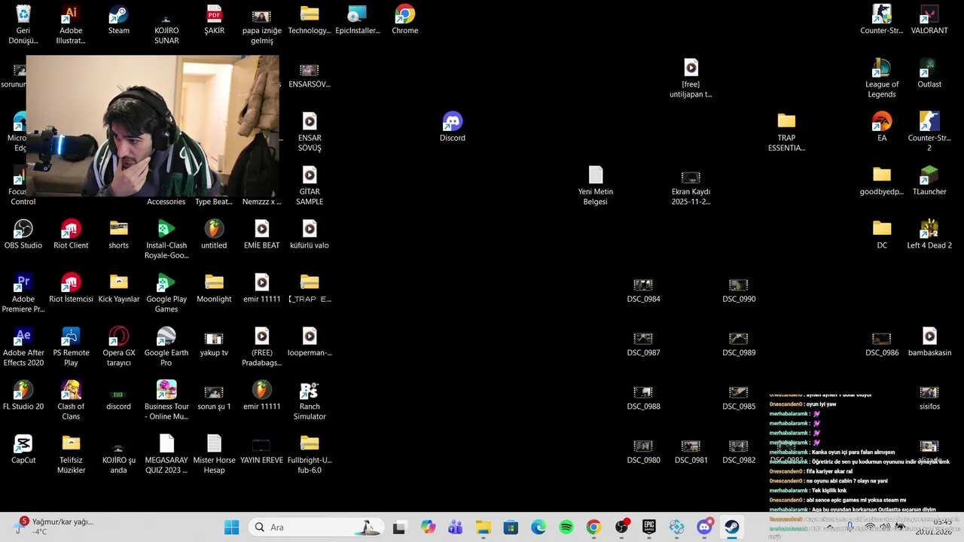Image resolution: width=964 pixels, height=542 pixels.
Task: Select the CapCut shortcut
Action: pos(23,449)
